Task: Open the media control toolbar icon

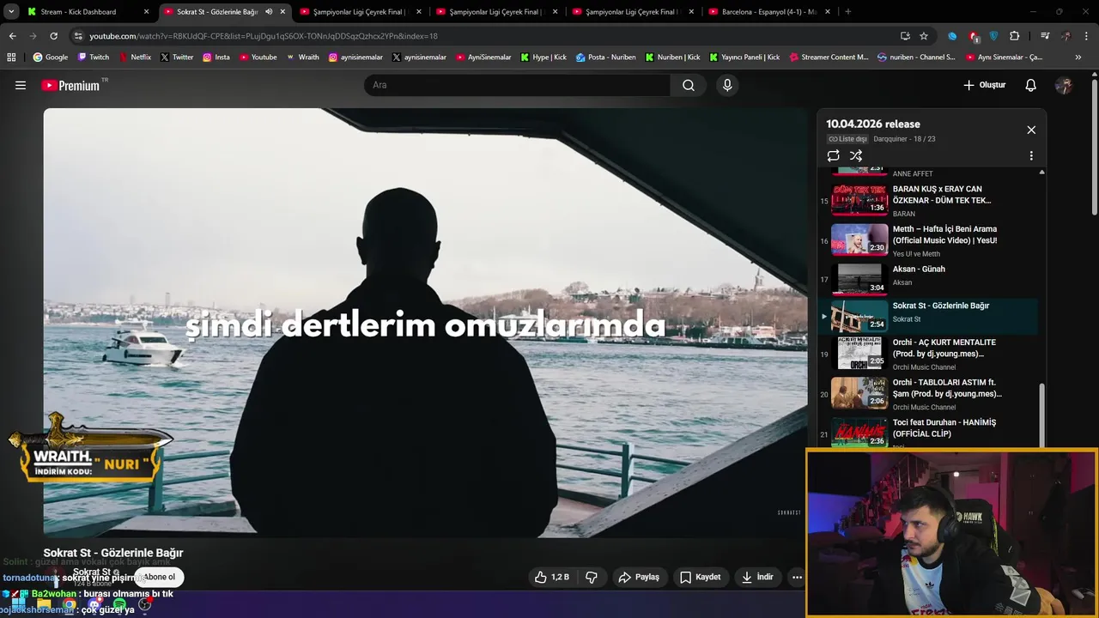Action: (1045, 36)
